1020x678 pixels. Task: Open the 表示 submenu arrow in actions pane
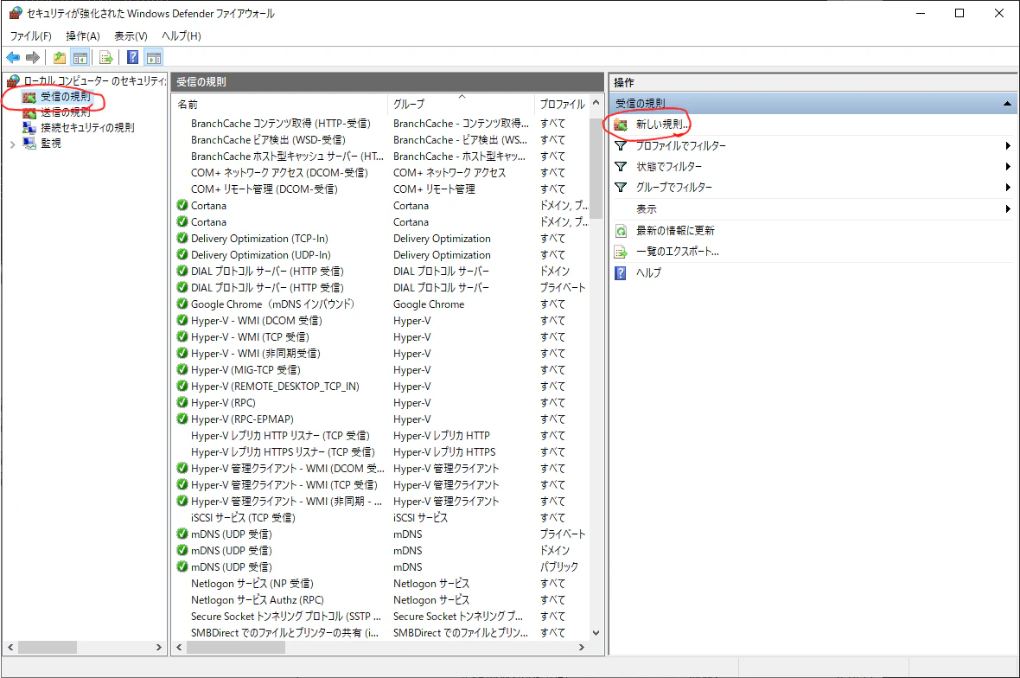click(x=1008, y=209)
